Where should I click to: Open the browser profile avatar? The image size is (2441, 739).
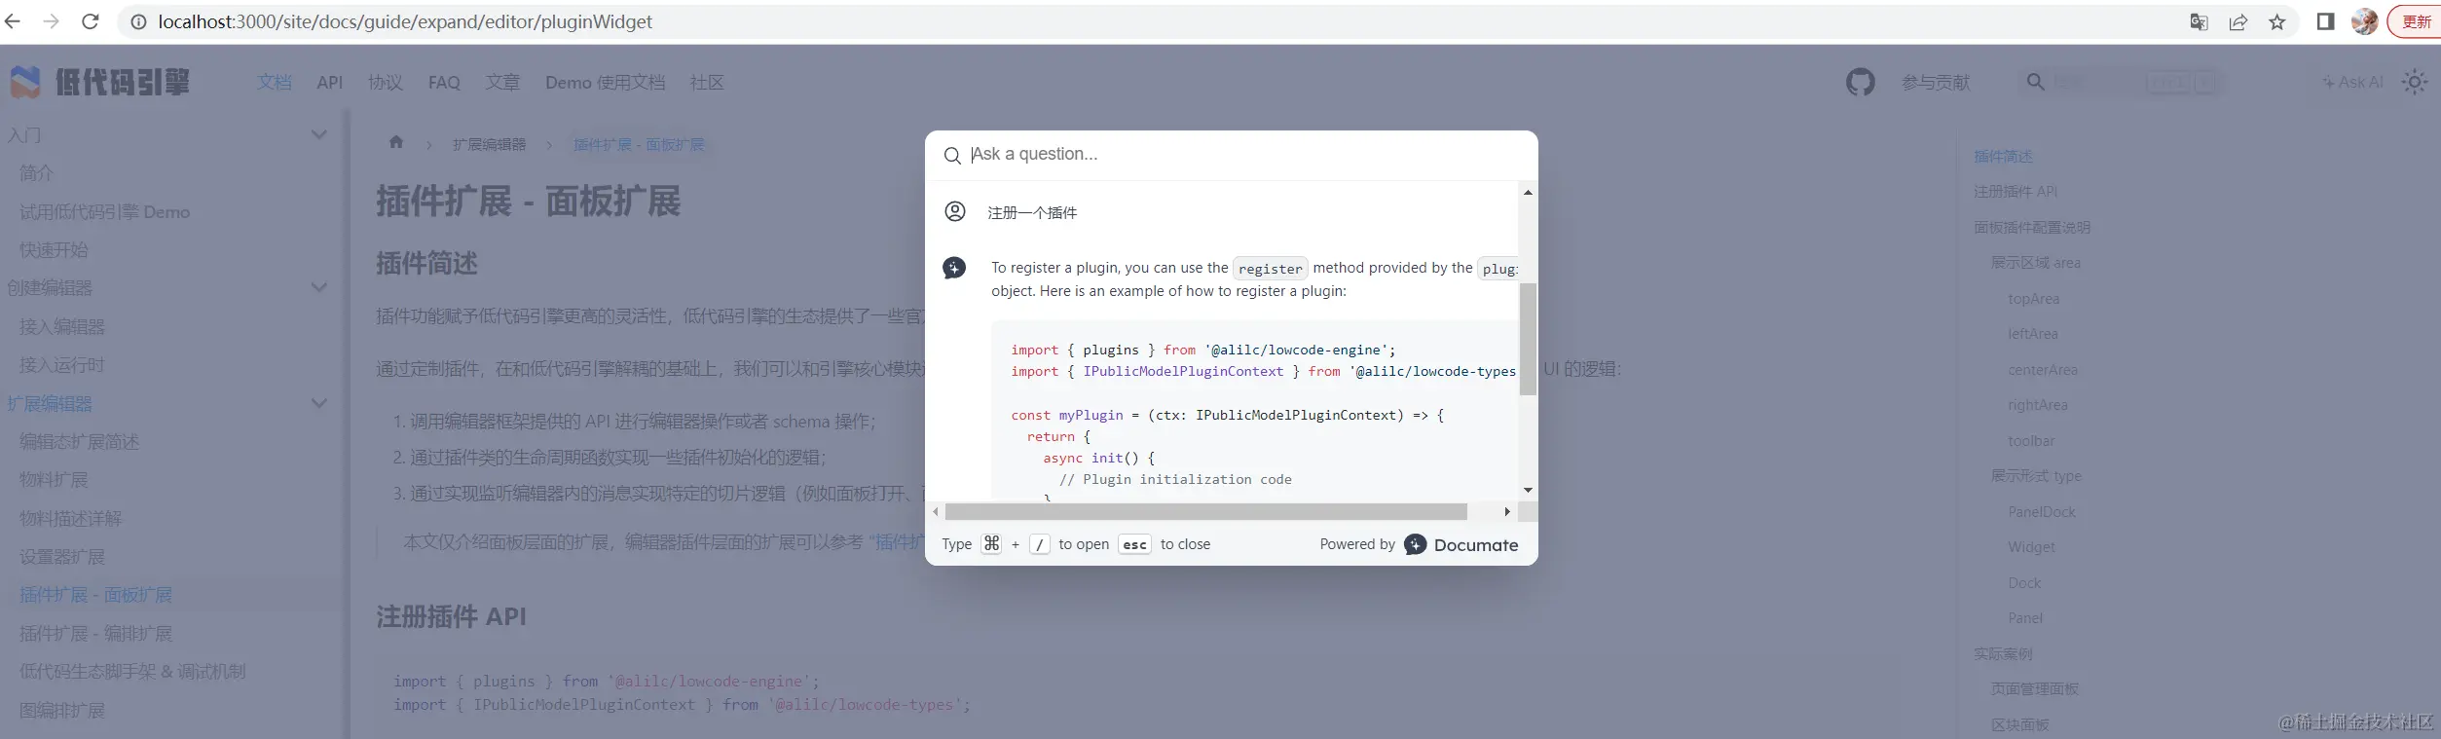pyautogui.click(x=2364, y=21)
